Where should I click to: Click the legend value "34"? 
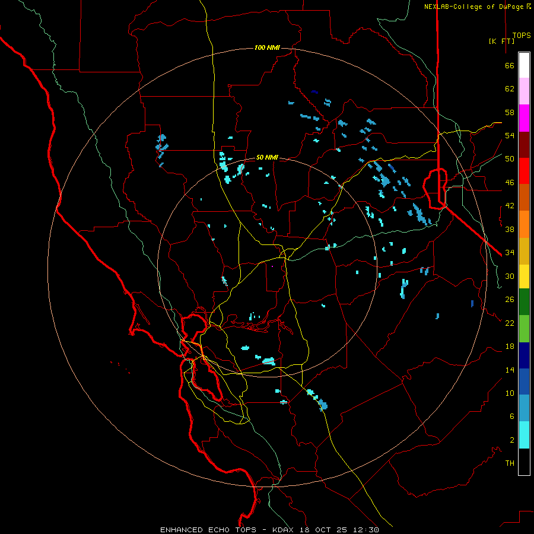pyautogui.click(x=510, y=253)
